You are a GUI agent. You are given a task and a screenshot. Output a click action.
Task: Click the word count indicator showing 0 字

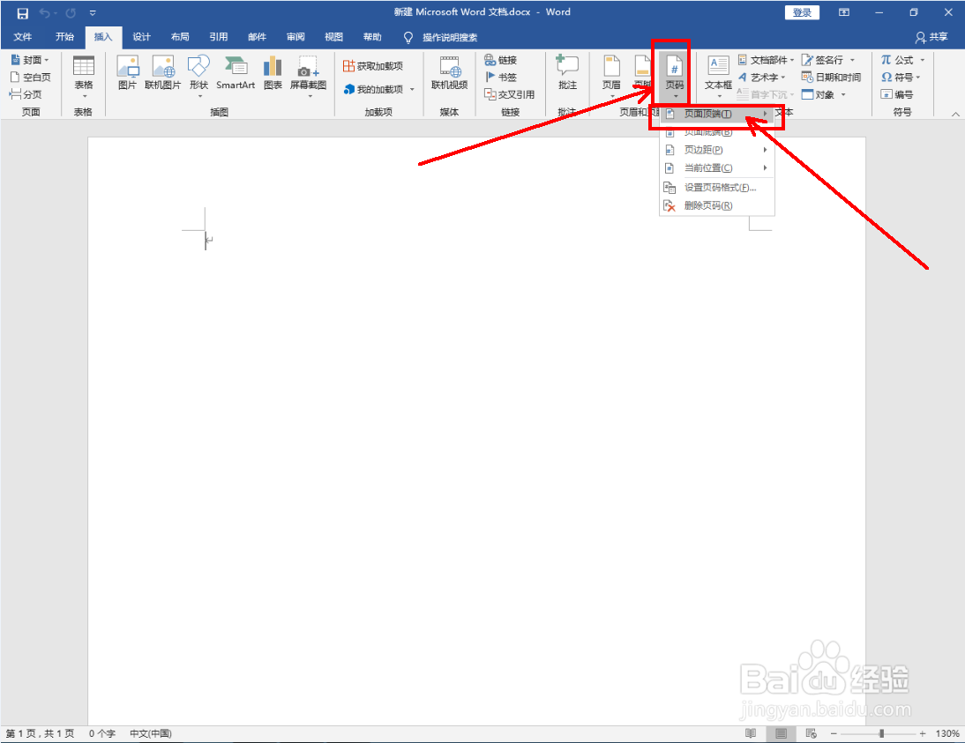pos(100,732)
